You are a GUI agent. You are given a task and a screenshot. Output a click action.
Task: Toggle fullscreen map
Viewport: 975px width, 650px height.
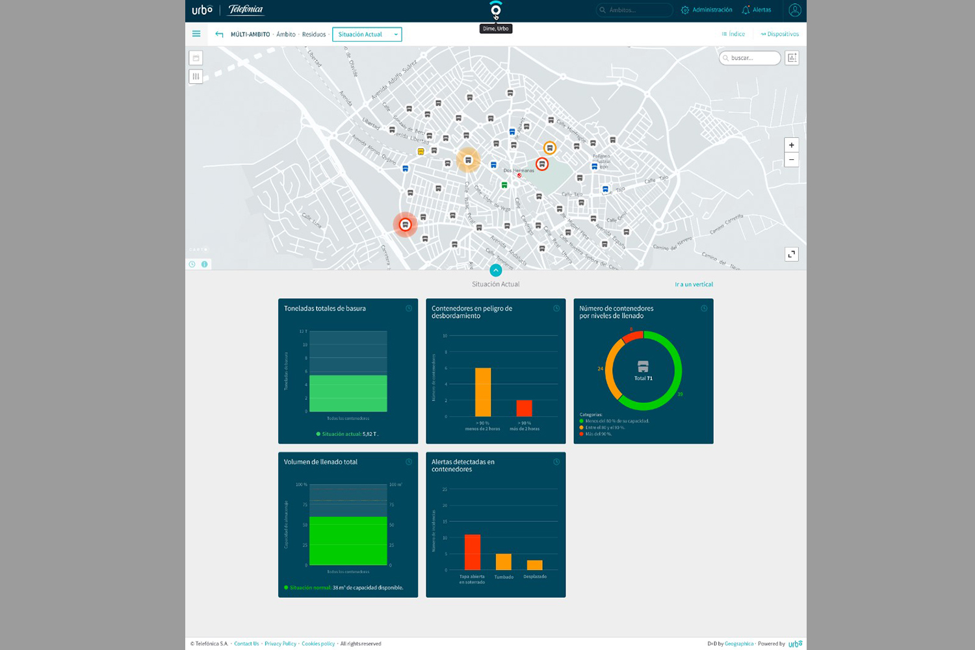792,254
